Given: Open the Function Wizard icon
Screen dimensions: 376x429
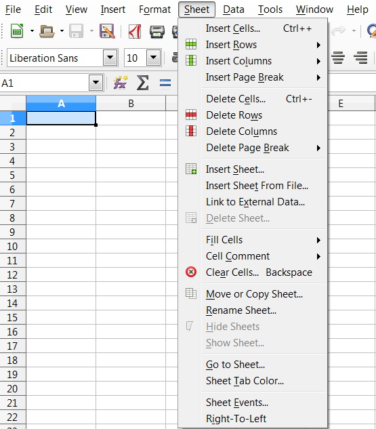Looking at the screenshot, I should (121, 83).
